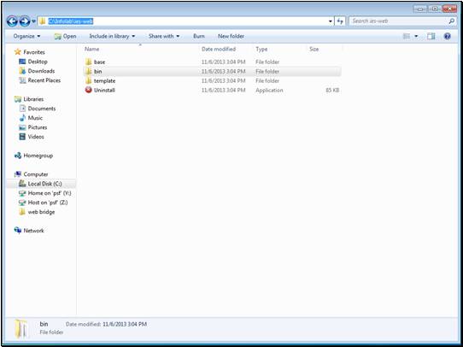The height and width of the screenshot is (347, 463).
Task: Open the Organize menu
Action: [26, 37]
